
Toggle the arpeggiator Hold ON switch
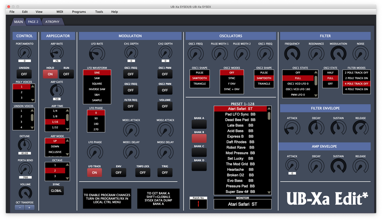point(50,74)
